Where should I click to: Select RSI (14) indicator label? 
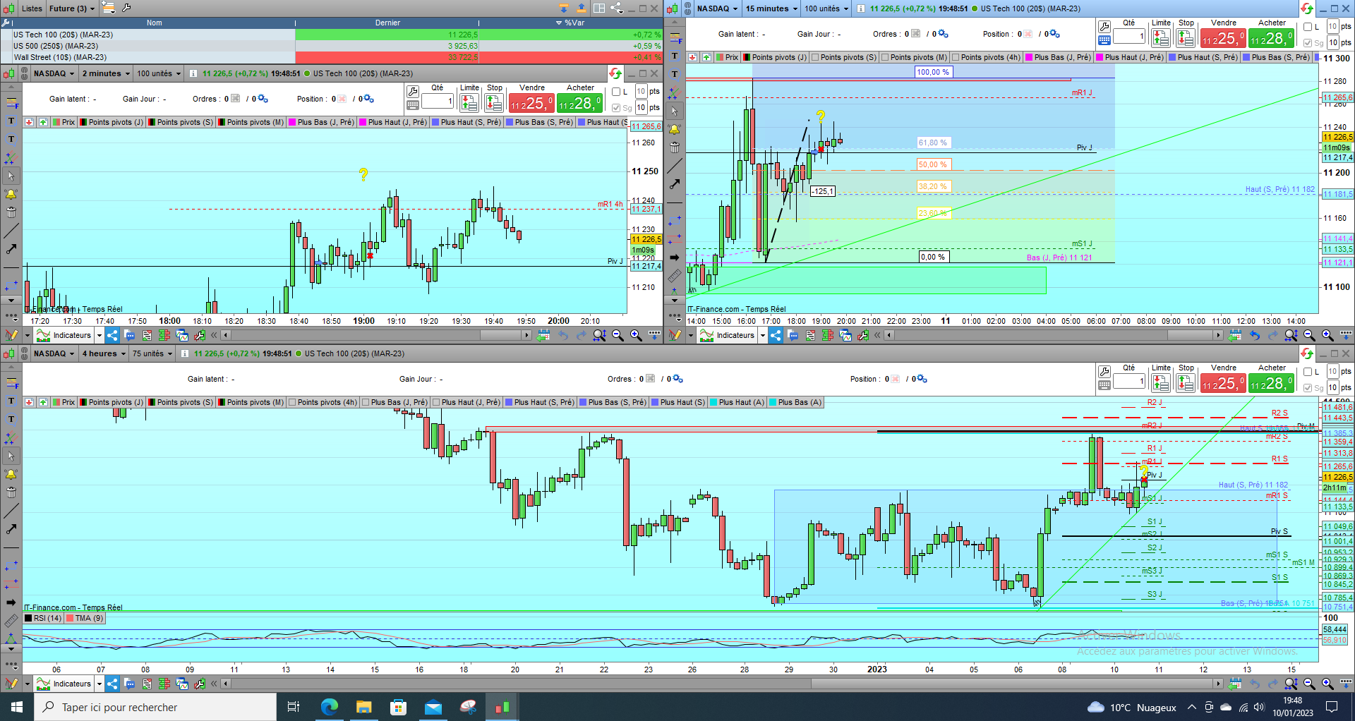pos(44,618)
